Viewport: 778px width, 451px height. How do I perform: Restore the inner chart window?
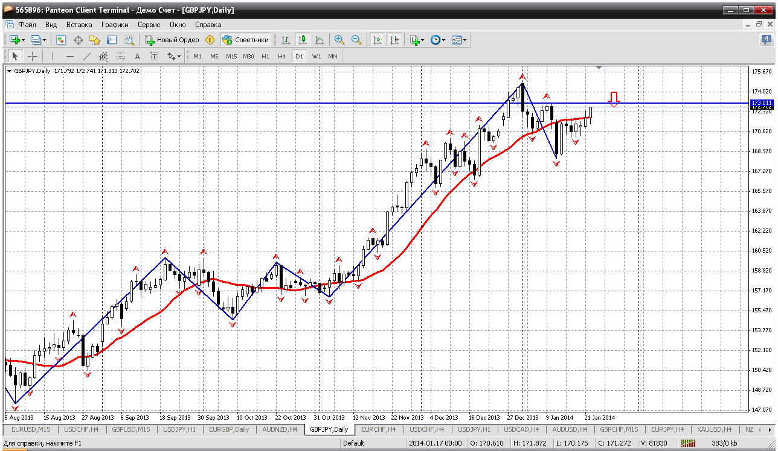pos(759,25)
